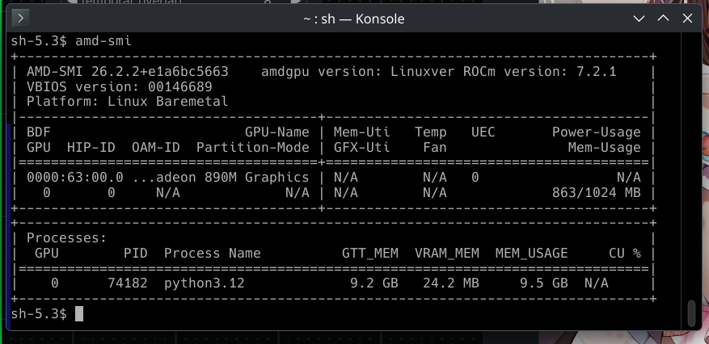Image resolution: width=709 pixels, height=344 pixels.
Task: Click the VBIOS version number 00146689
Action: 180,86
